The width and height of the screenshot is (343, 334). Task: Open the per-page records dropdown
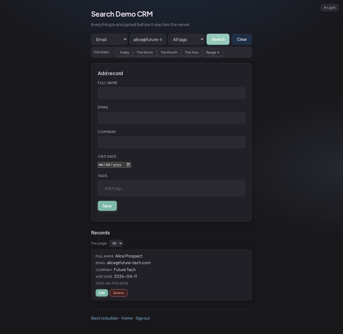[x=116, y=243]
